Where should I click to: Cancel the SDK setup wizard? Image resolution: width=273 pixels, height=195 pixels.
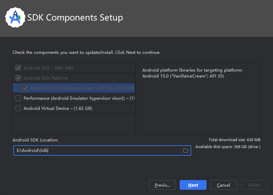point(223,185)
